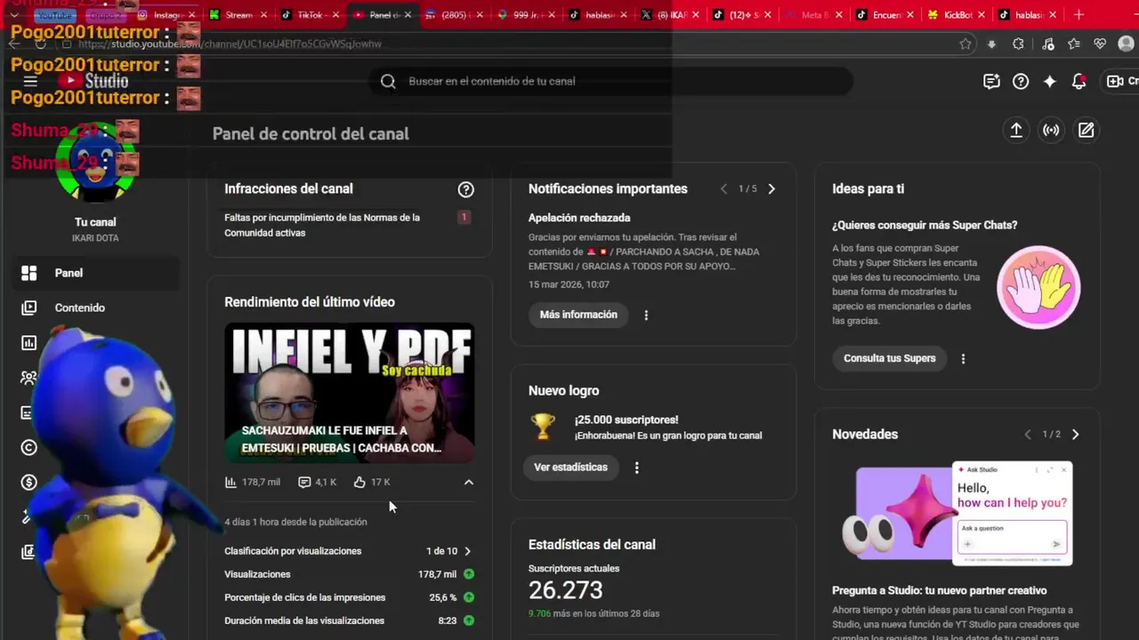Open the Earn dollar sidebar icon
Viewport: 1139px width, 640px height.
[x=28, y=483]
